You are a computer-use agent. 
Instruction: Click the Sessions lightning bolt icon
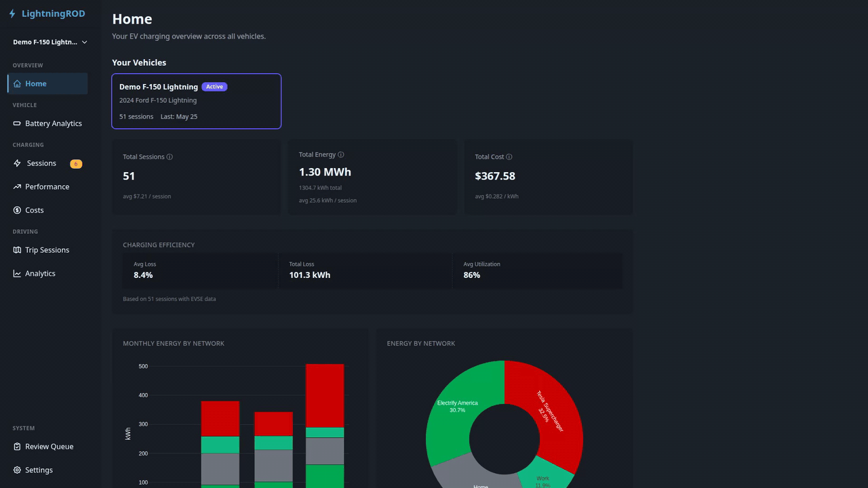coord(17,163)
